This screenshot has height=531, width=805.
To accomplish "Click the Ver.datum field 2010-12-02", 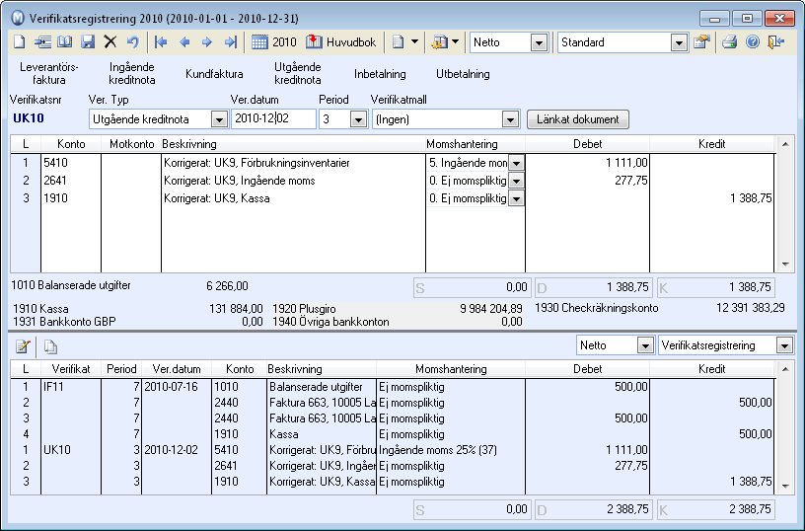I will 273,118.
